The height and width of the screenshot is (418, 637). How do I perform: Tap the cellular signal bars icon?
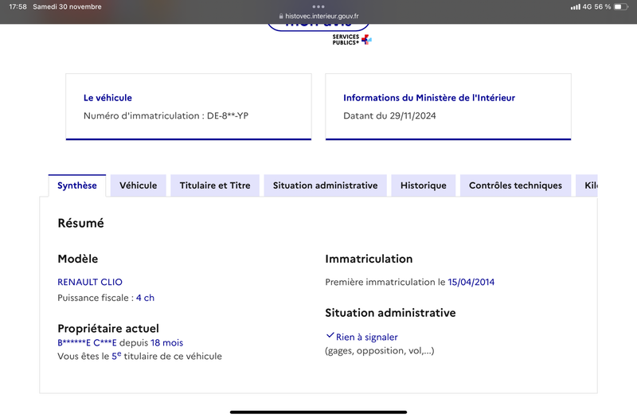coord(575,6)
